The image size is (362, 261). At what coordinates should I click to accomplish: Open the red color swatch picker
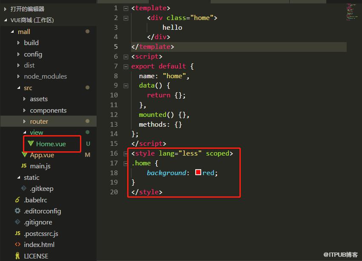point(198,173)
